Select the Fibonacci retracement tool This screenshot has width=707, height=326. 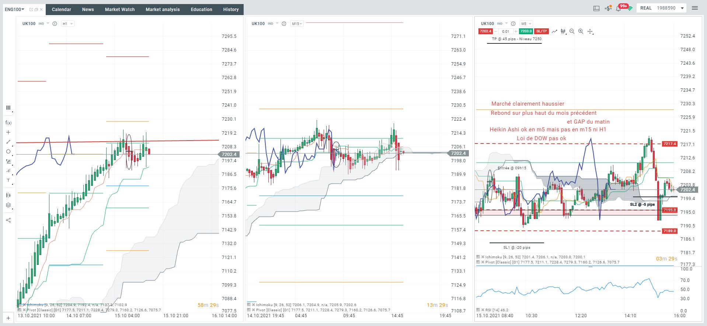[8, 161]
